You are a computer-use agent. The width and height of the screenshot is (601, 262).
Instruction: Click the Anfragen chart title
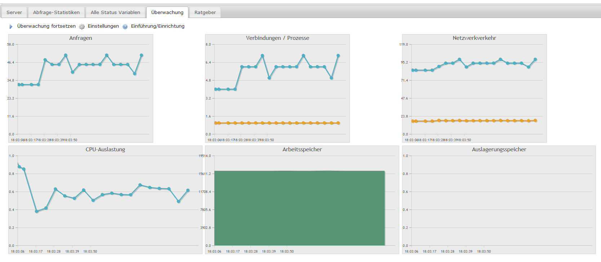81,38
